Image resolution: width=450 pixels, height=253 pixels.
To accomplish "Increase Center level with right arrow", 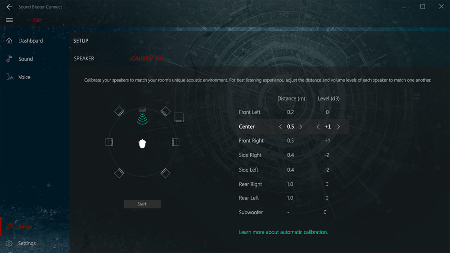I will coord(338,127).
